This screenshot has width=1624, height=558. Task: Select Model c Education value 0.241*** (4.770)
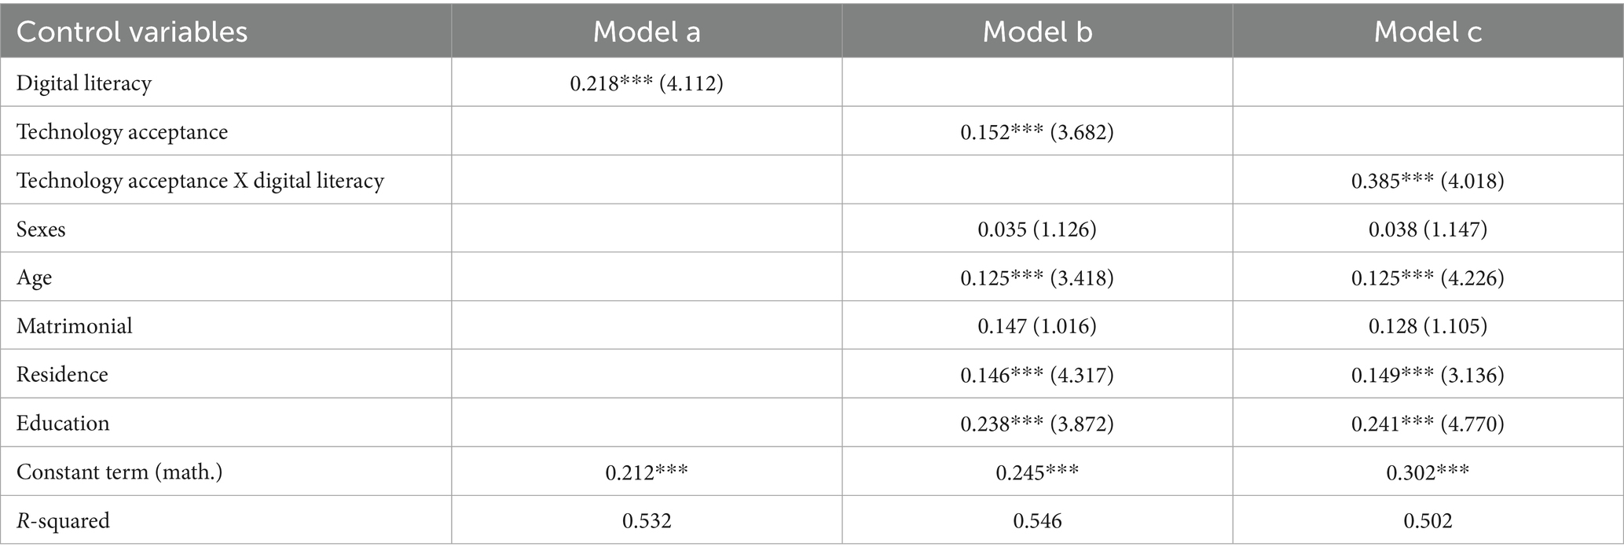pyautogui.click(x=1427, y=424)
